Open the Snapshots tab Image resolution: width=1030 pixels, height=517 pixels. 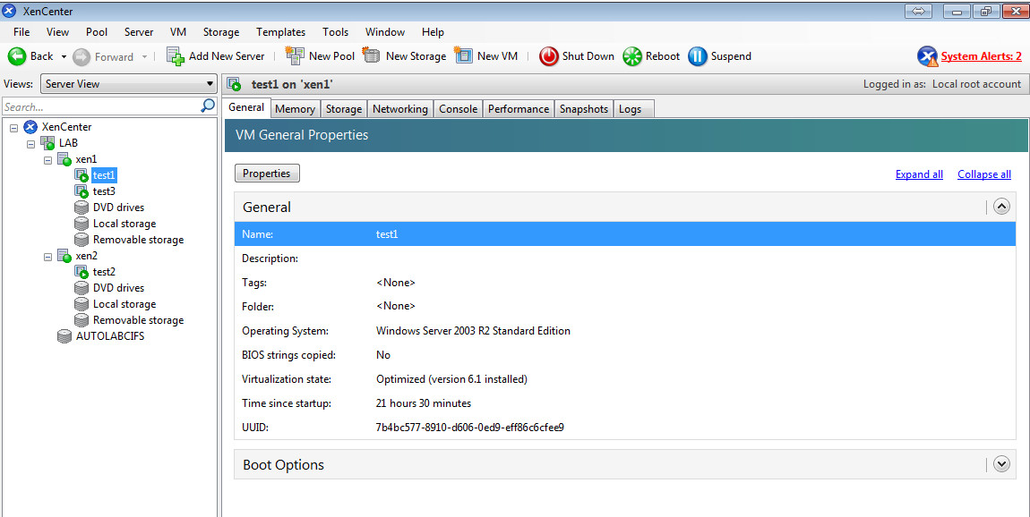tap(583, 109)
